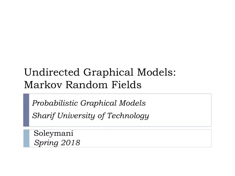Click the word "Sharif" in the subtitle
The width and height of the screenshot is (235, 176).
[x=43, y=116]
